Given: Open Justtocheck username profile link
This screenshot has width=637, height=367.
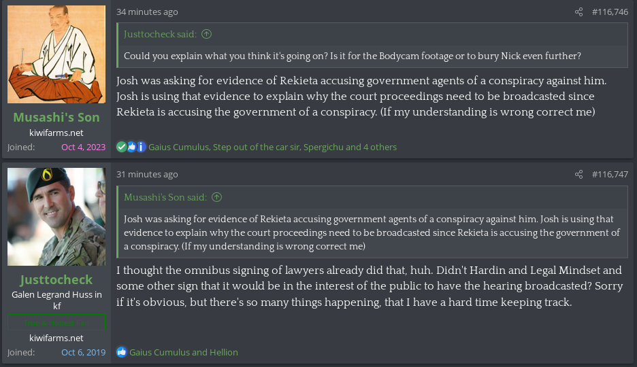Looking at the screenshot, I should coord(56,280).
